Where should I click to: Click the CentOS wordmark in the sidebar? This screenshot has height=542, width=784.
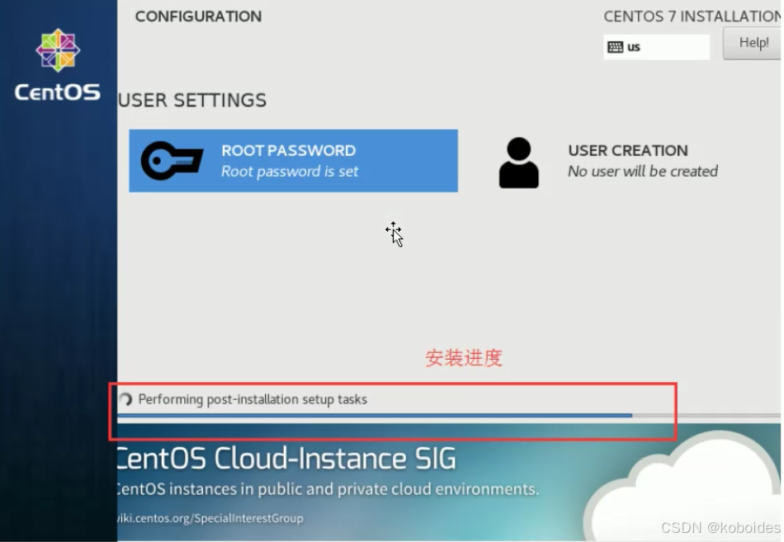[x=58, y=92]
